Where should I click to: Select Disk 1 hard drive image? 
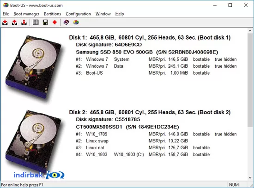34,67
